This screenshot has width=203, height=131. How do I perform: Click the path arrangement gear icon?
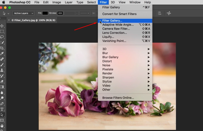point(169,13)
